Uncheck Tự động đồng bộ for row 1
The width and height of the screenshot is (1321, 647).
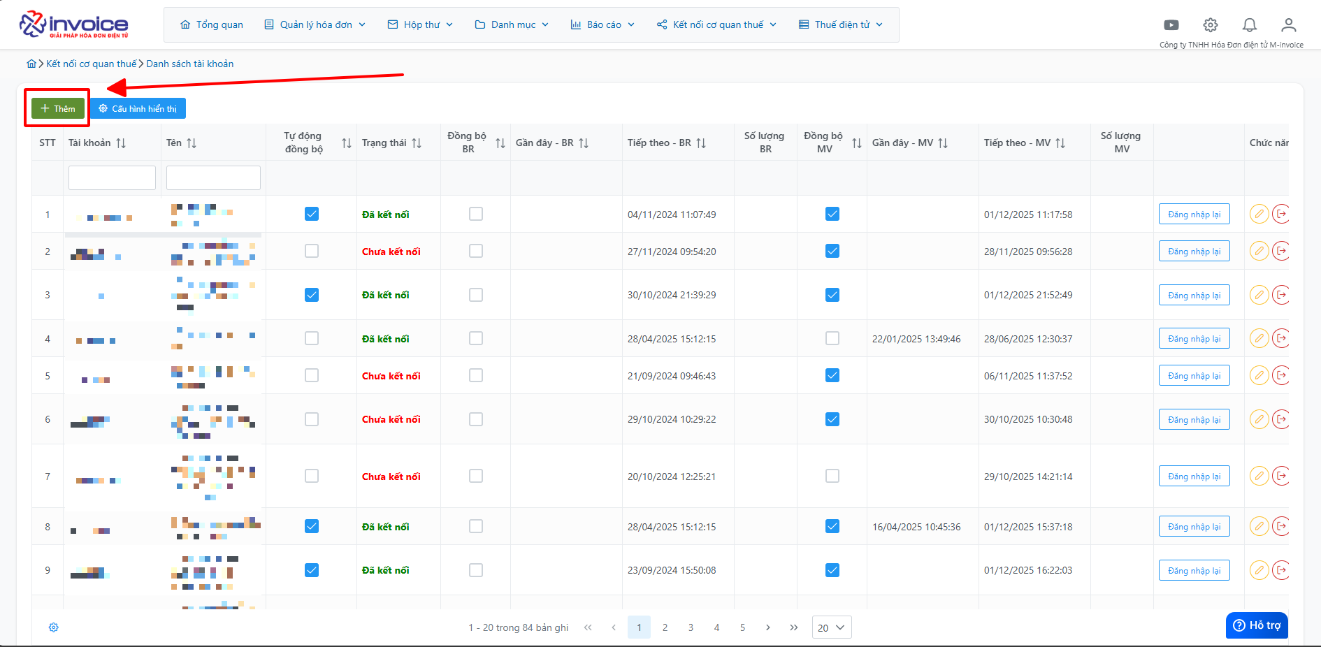click(x=312, y=214)
